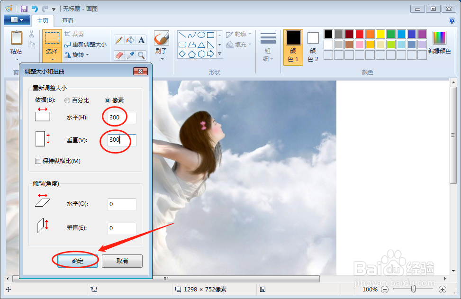The width and height of the screenshot is (461, 299).
Task: Pick the diamond shape
Action: (182, 54)
